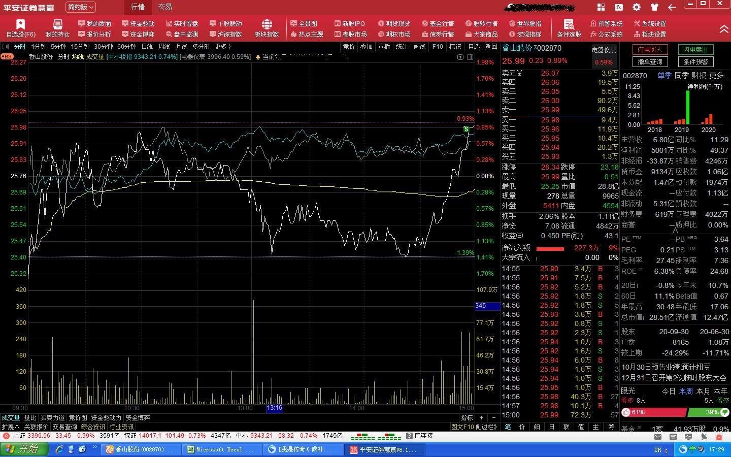Image resolution: width=731 pixels, height=457 pixels.
Task: Click the grid layout icon in title bar
Action: 601,7
